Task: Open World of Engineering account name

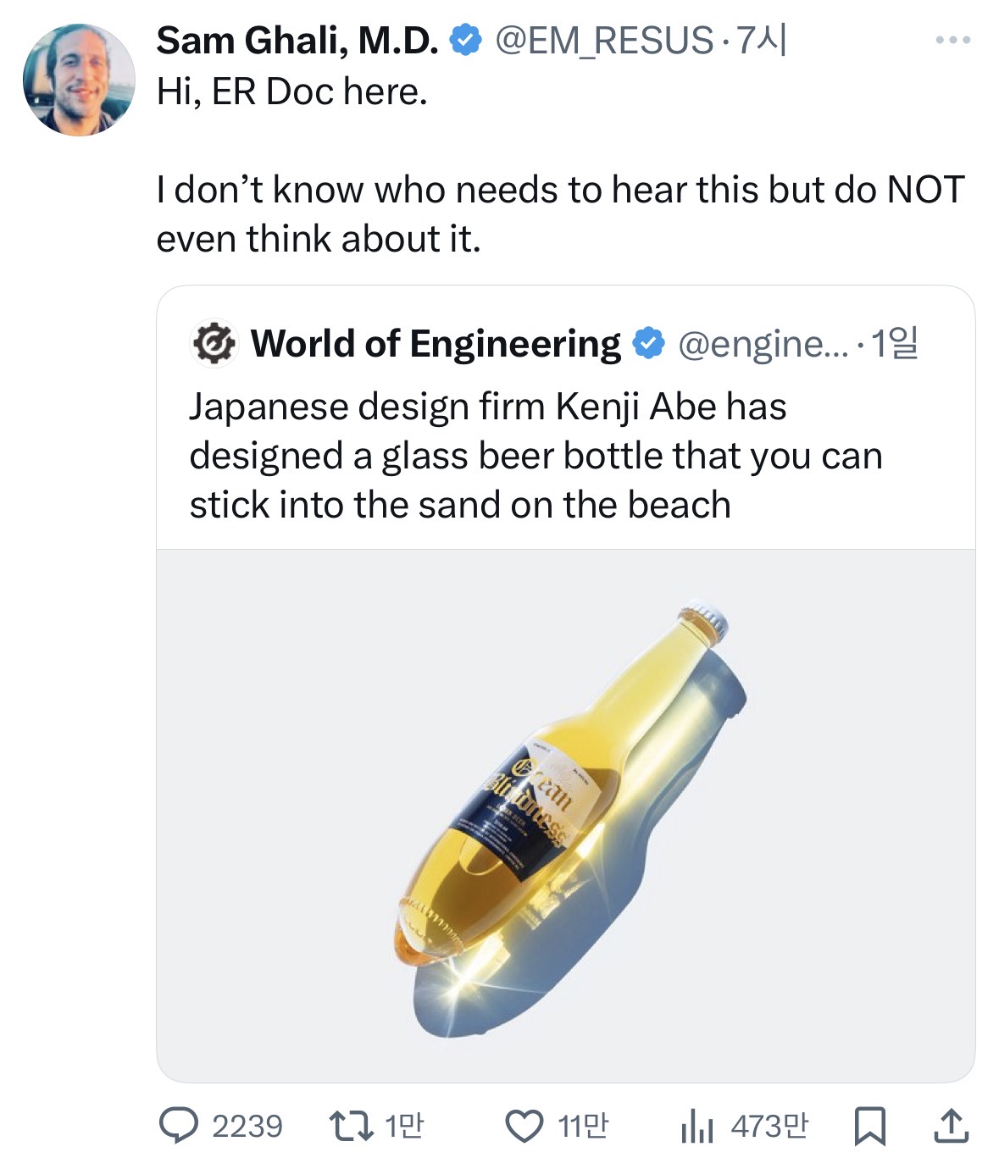Action: [436, 343]
